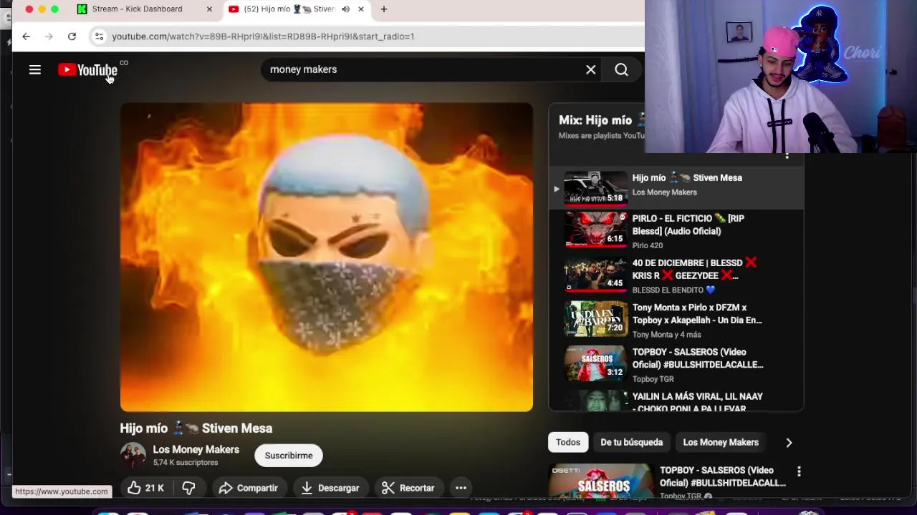Click the URL in the address bar
917x515 pixels.
tap(263, 36)
